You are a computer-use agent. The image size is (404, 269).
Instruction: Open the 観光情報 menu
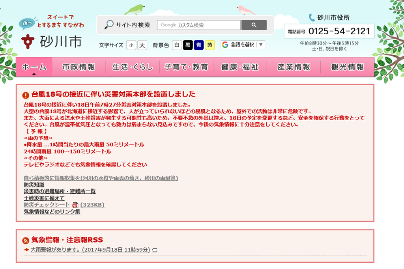pyautogui.click(x=348, y=67)
